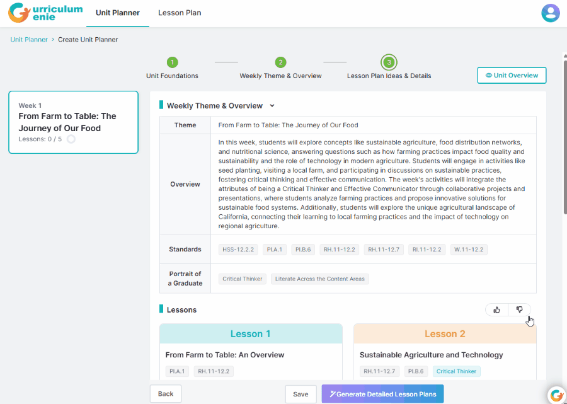Go to step 1 Unit Foundations circle
Viewport: 567px width, 404px height.
(x=172, y=62)
